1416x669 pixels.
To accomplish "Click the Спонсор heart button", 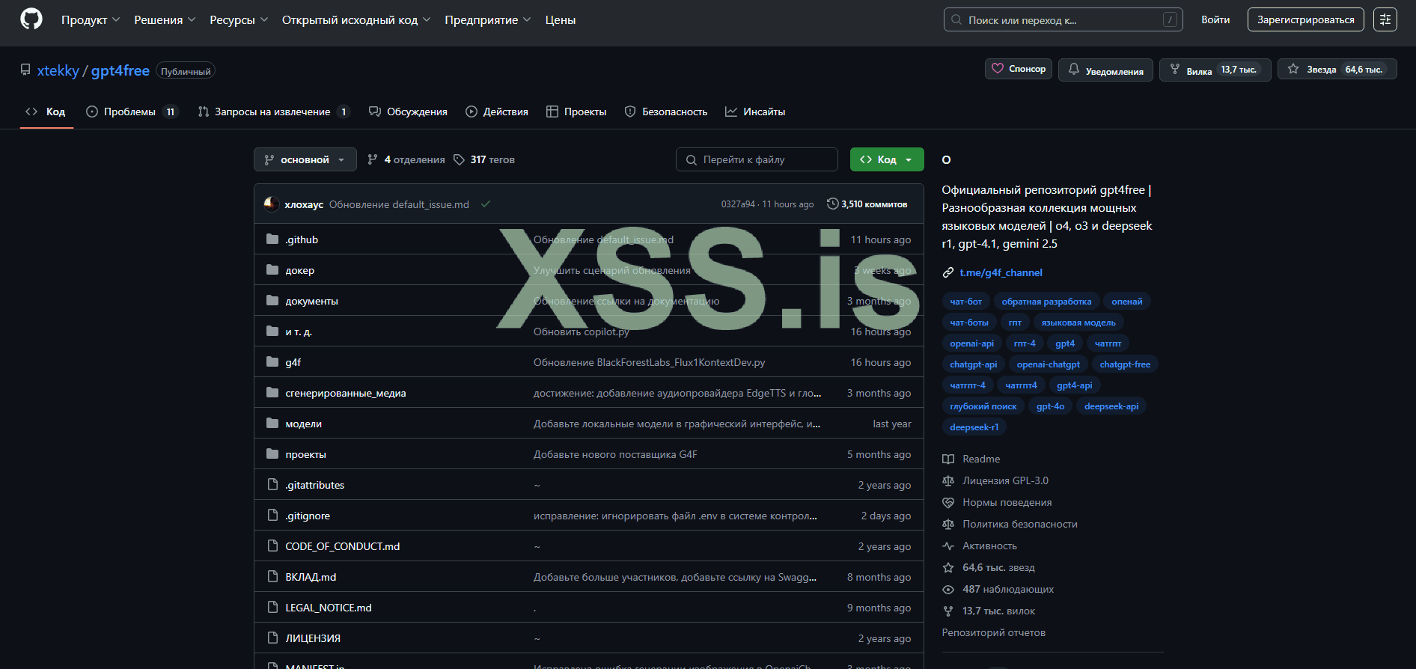I will click(1019, 69).
